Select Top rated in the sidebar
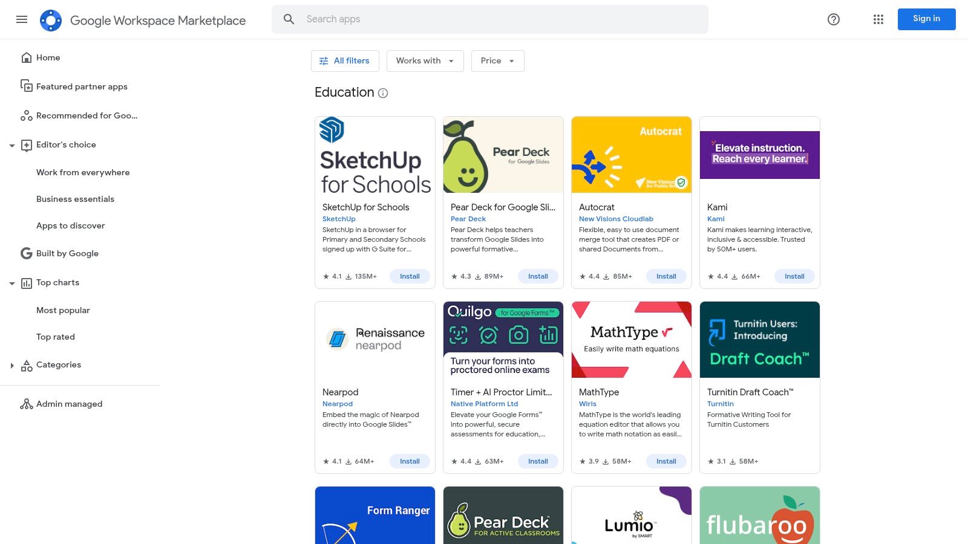968x544 pixels. [x=55, y=337]
